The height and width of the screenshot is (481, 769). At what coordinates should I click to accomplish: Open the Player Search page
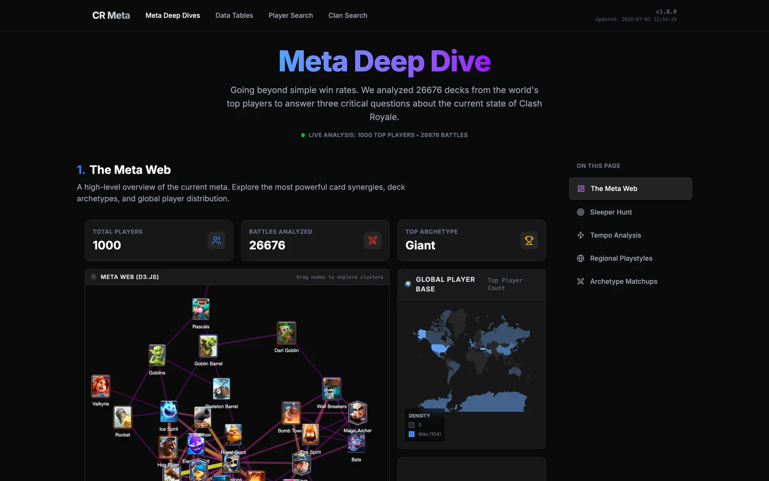click(291, 15)
